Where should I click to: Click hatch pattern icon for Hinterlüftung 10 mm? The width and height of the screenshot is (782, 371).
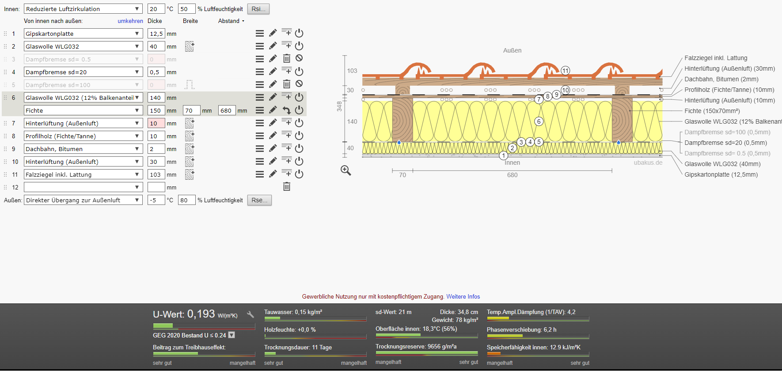click(190, 123)
